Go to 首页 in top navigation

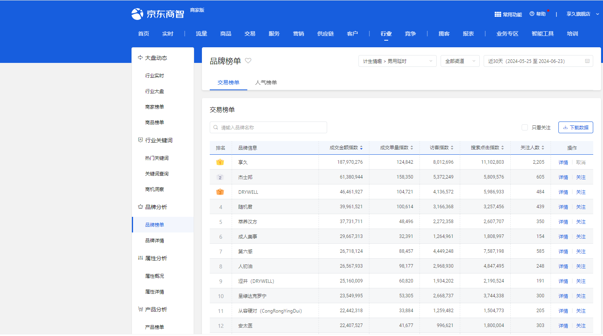144,34
